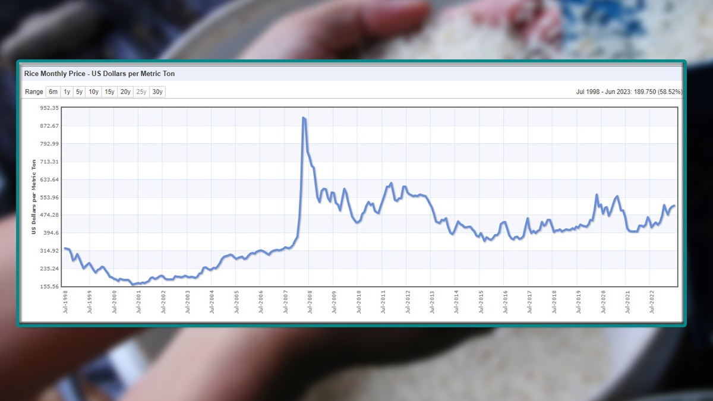Switch chart range to 1y
This screenshot has height=401, width=713.
coord(67,92)
